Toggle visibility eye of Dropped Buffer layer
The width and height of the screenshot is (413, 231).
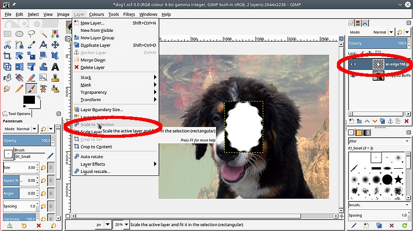tap(353, 75)
